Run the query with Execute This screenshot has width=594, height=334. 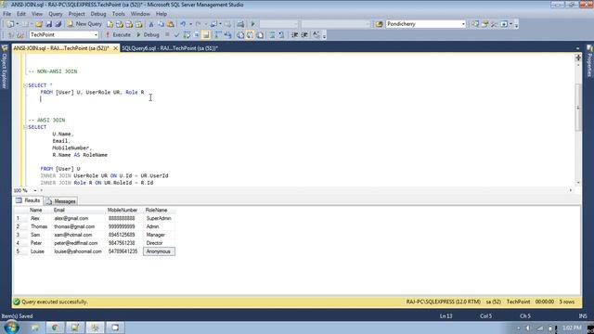click(118, 35)
